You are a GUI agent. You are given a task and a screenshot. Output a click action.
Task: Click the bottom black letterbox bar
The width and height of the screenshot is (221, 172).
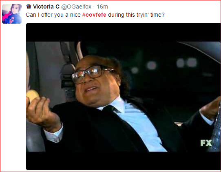pyautogui.click(x=123, y=161)
